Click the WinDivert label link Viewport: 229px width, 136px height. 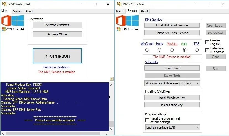pos(147,44)
